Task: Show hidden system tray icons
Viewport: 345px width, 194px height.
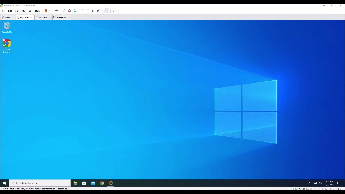Action: click(x=309, y=183)
